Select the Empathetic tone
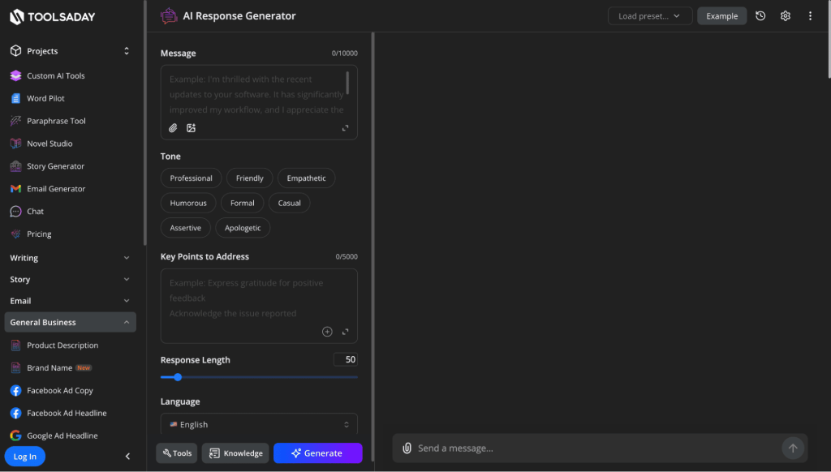The width and height of the screenshot is (831, 472). [x=306, y=178]
